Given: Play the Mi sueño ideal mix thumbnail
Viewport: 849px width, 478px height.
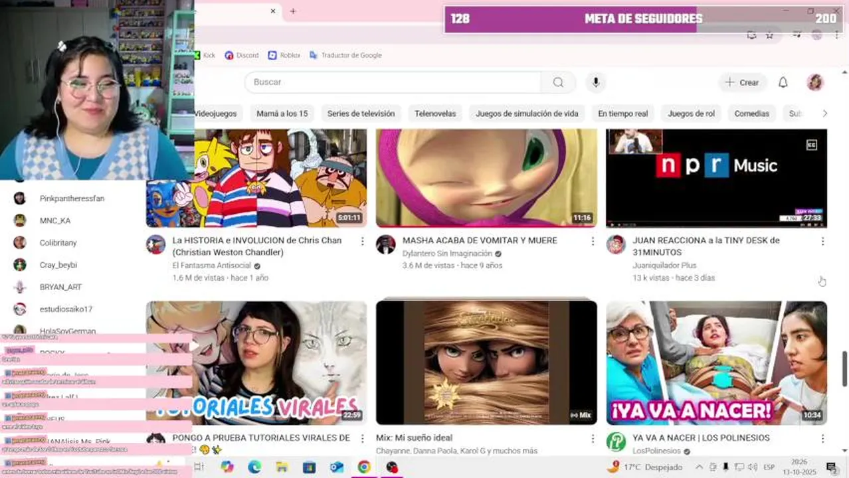Looking at the screenshot, I should [x=486, y=363].
